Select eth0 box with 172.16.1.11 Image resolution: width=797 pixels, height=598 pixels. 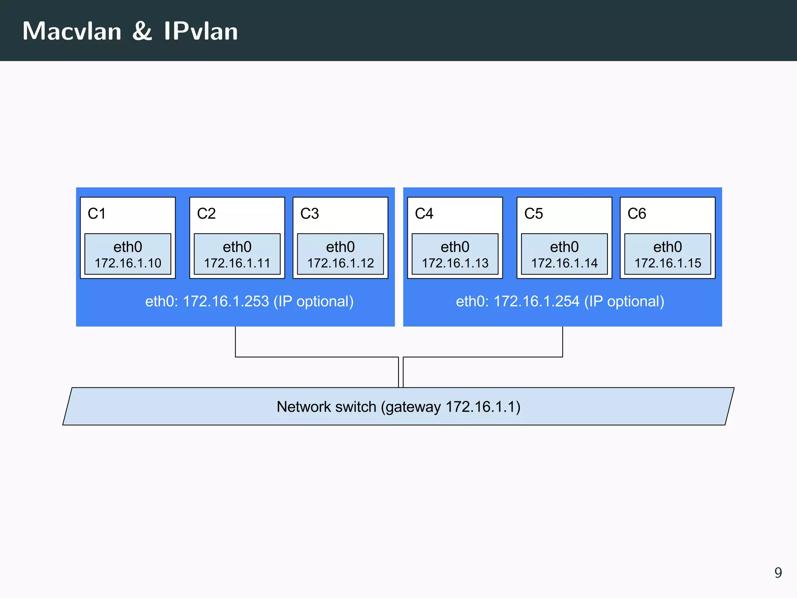(x=237, y=255)
